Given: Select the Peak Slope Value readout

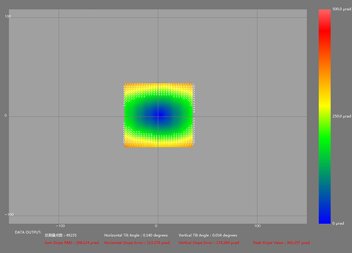Looking at the screenshot, I should coord(281,243).
